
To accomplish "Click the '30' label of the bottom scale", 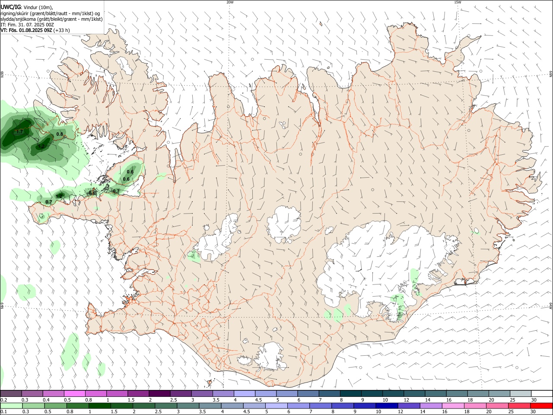I will tap(534, 412).
